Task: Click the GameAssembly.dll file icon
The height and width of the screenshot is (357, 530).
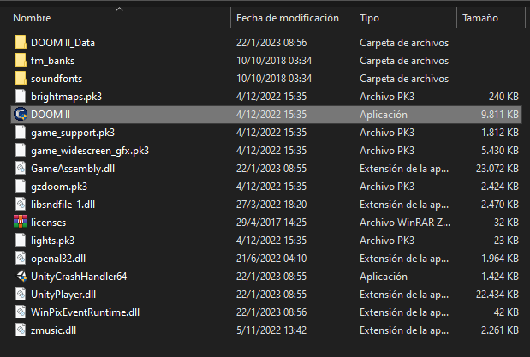Action: tap(21, 169)
